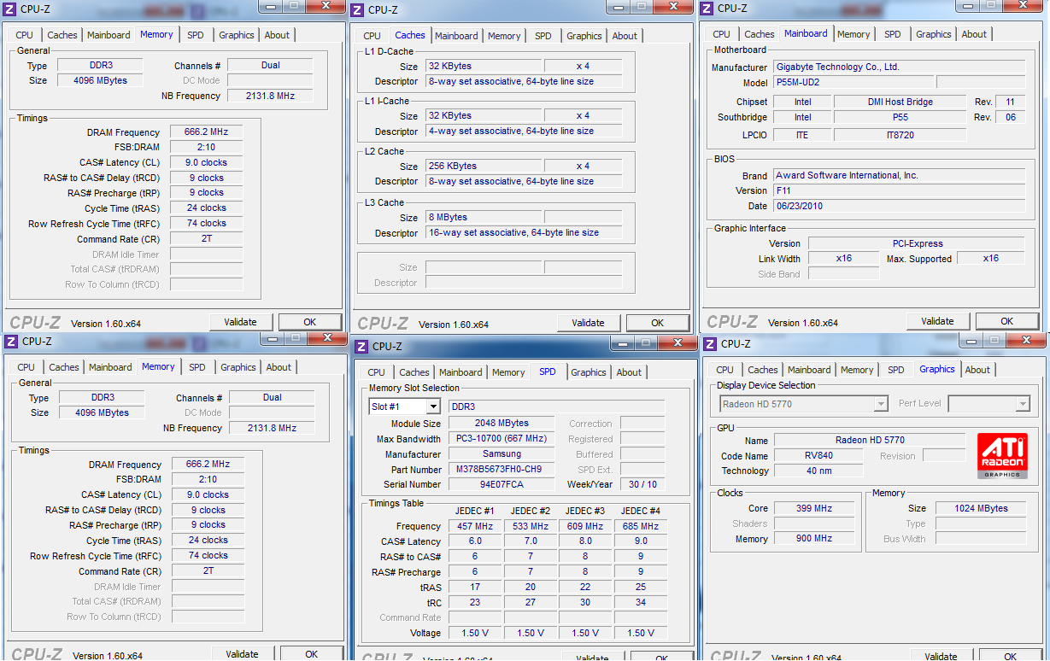1050x661 pixels.
Task: Switch to Caches tab in the Graphics window
Action: pos(763,370)
